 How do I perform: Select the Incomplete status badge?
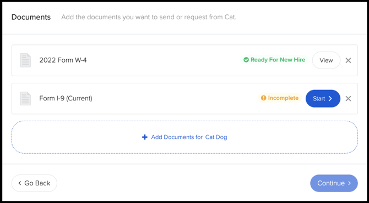coord(280,98)
